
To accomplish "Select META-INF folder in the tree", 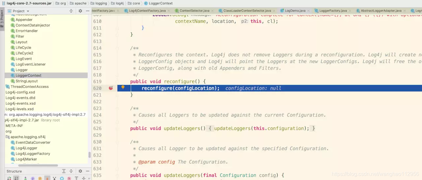I will (14, 126).
